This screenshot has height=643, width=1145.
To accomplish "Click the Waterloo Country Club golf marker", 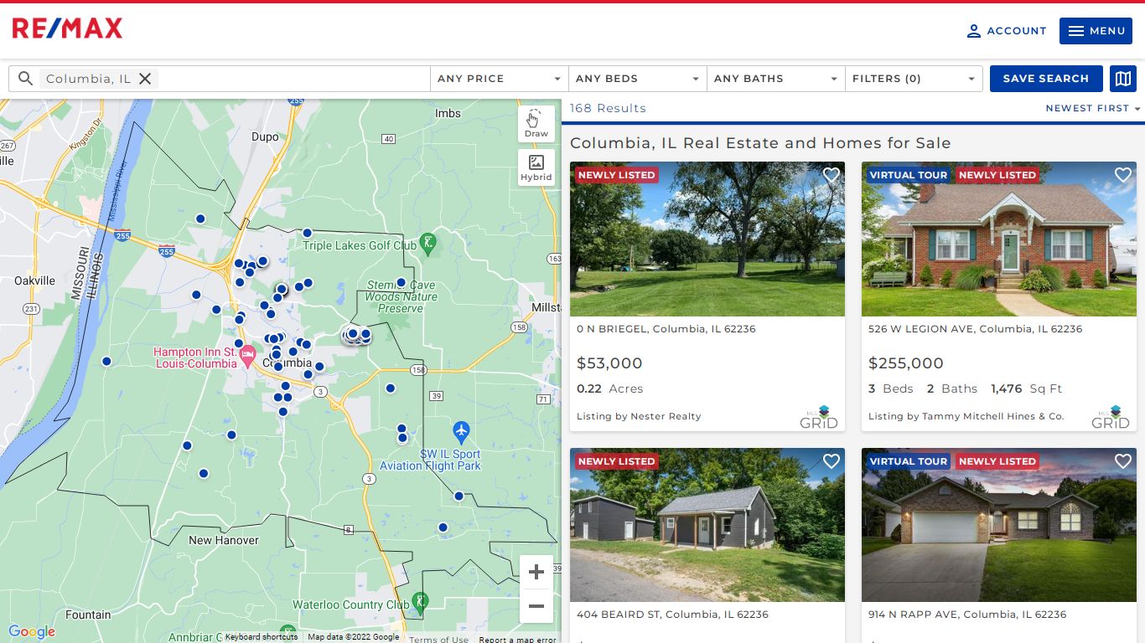I will pos(420,602).
